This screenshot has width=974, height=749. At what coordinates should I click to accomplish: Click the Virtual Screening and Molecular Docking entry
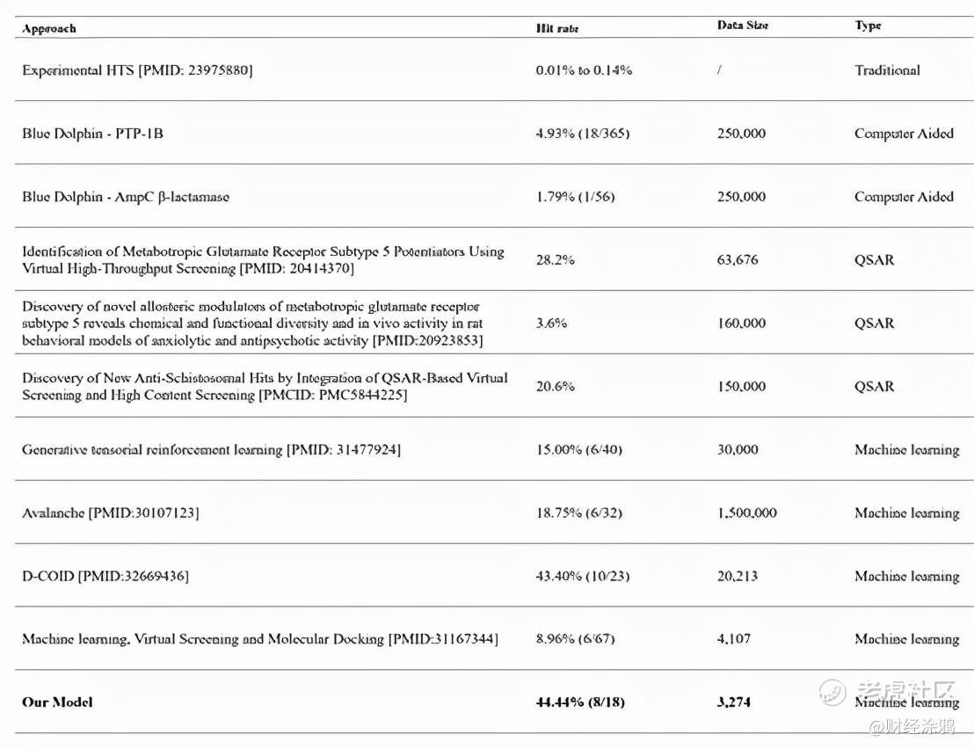[x=260, y=639]
